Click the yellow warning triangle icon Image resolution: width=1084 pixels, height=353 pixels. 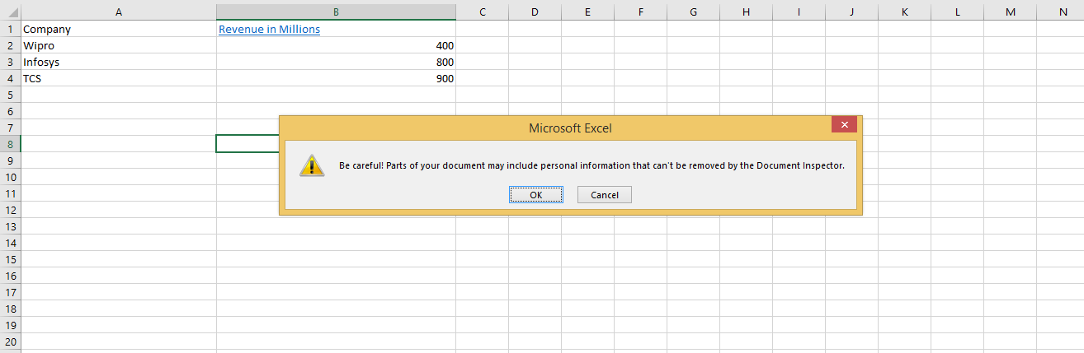pos(311,165)
